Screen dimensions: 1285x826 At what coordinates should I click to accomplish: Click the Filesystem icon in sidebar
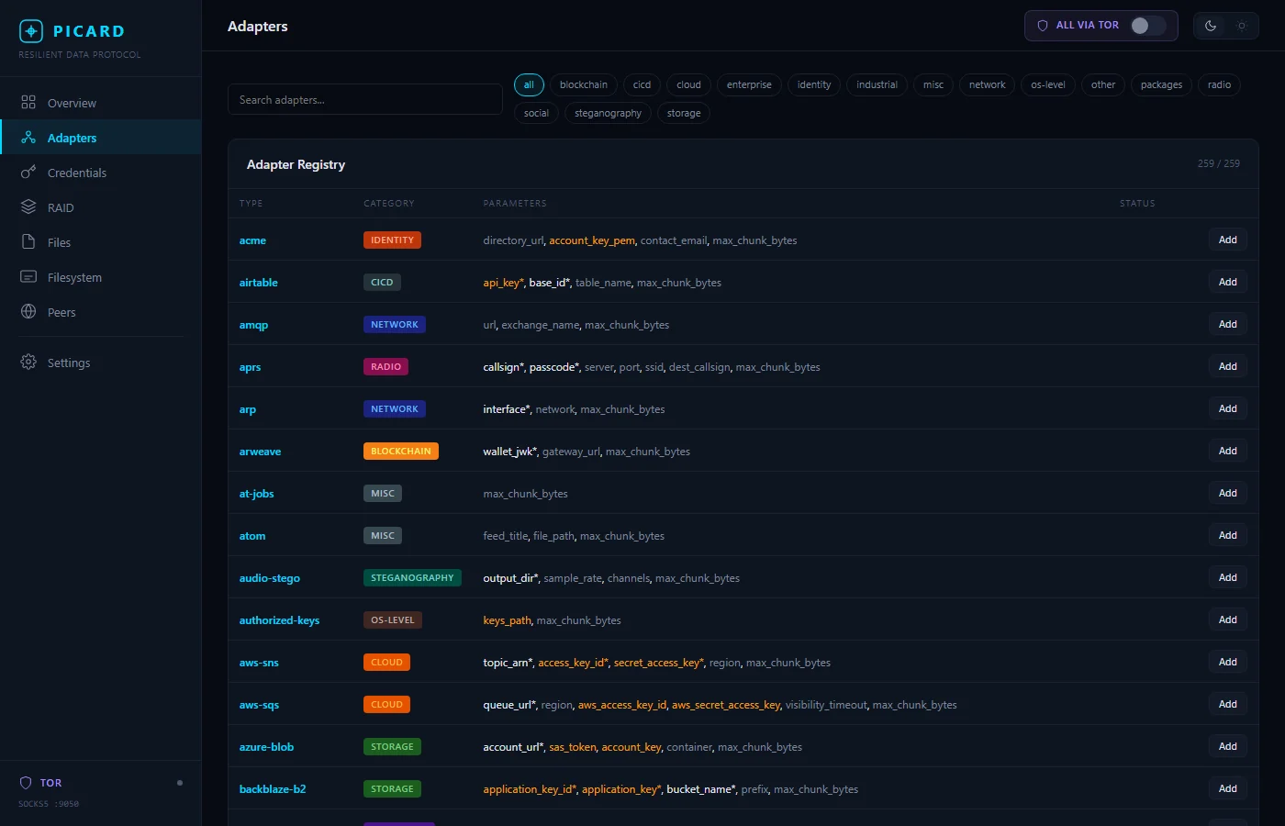[28, 277]
